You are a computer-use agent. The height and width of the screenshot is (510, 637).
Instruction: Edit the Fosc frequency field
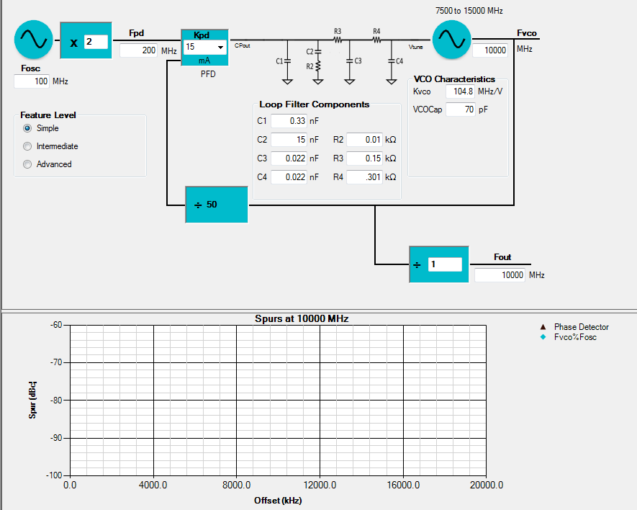tap(32, 81)
